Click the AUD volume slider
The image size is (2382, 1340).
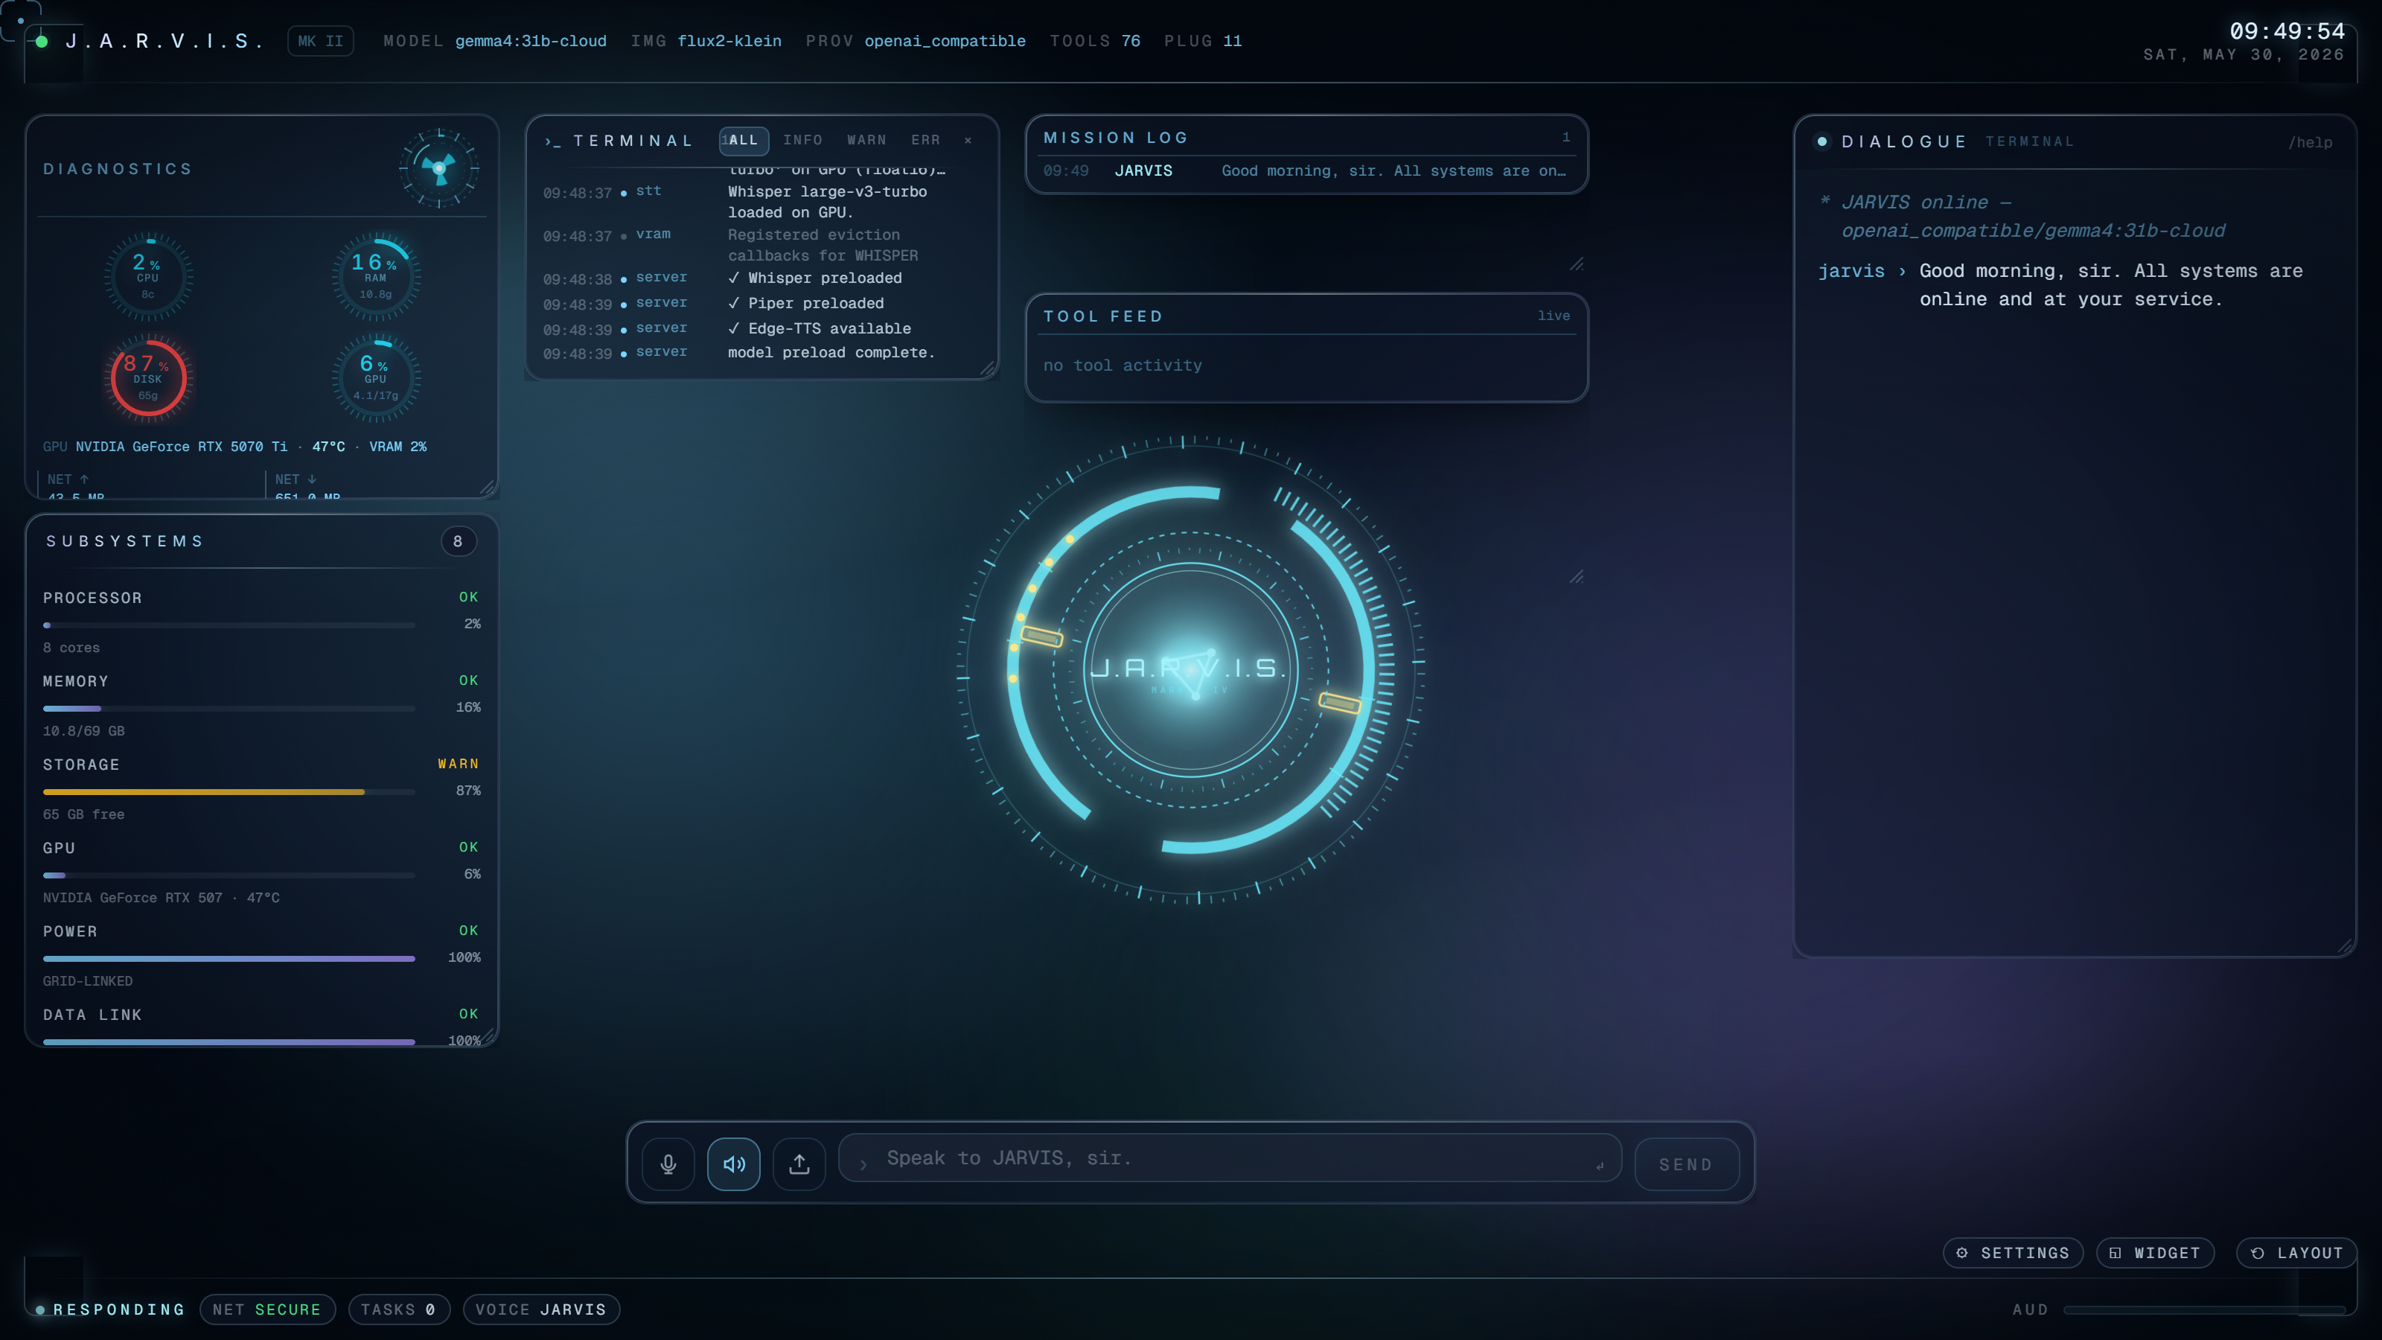2203,1309
